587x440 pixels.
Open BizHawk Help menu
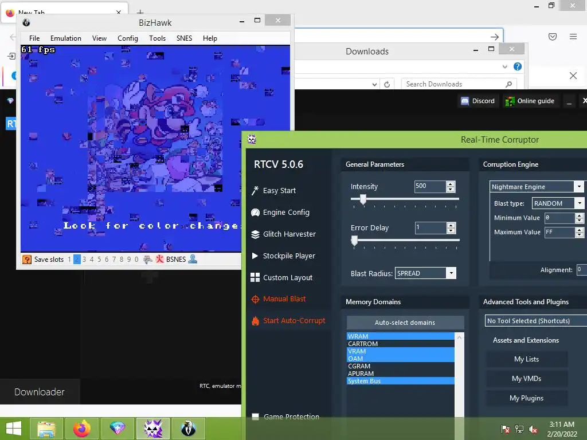(x=210, y=38)
